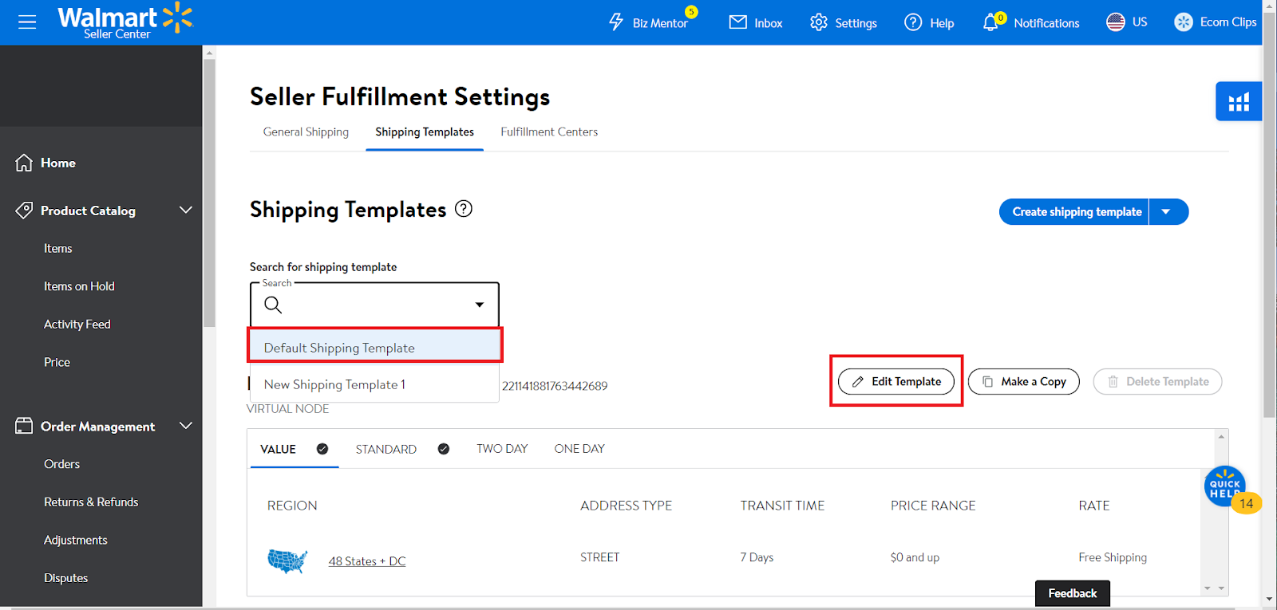The height and width of the screenshot is (610, 1277).
Task: Select Default Shipping Template option
Action: click(x=374, y=348)
